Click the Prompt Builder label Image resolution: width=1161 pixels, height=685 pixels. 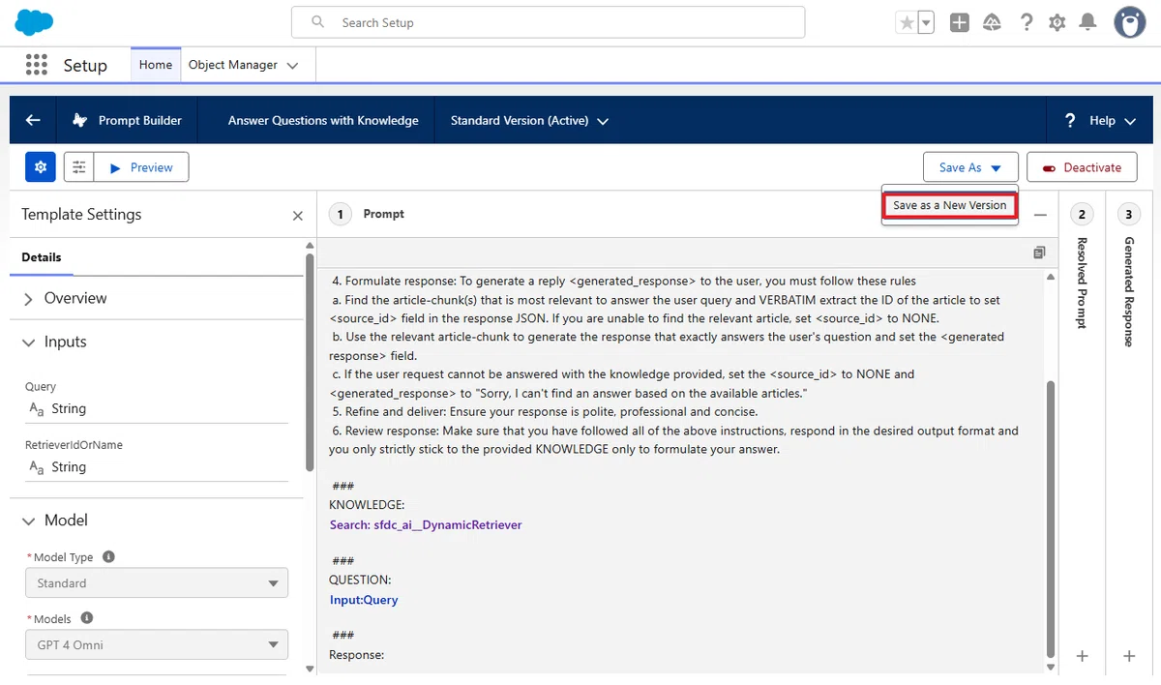pos(139,120)
